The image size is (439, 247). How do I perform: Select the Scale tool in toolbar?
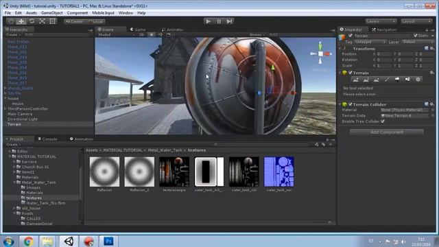[x=42, y=21]
